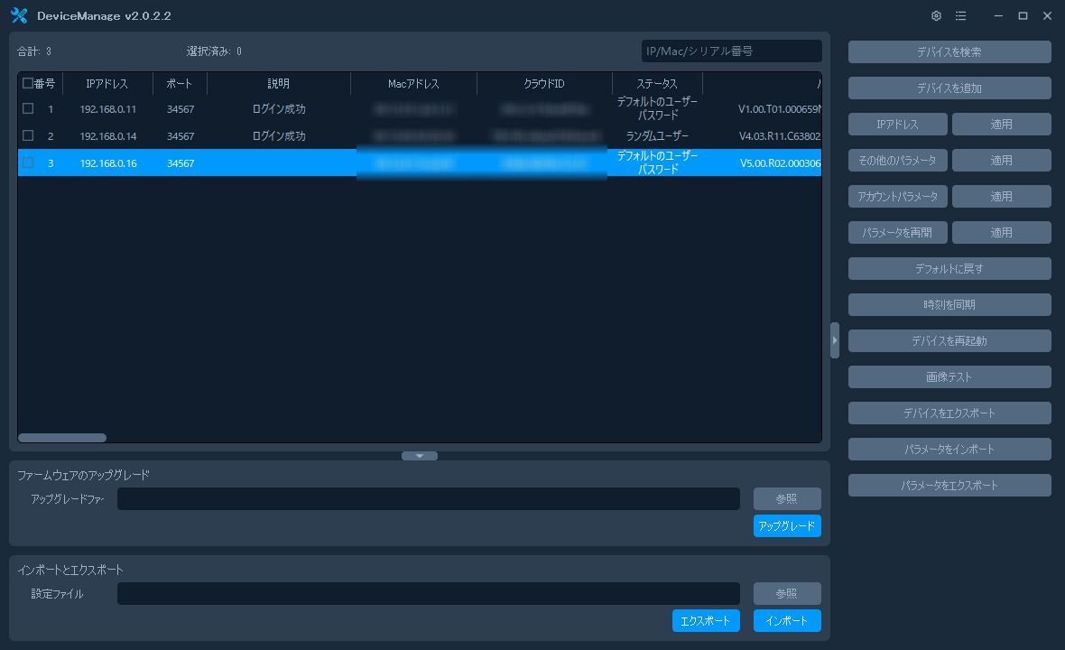This screenshot has width=1065, height=650.
Task: Check the box for device 192.168.0.14
Action: tap(28, 135)
